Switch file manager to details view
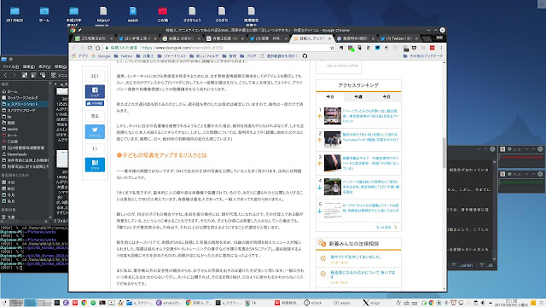 coord(43,75)
